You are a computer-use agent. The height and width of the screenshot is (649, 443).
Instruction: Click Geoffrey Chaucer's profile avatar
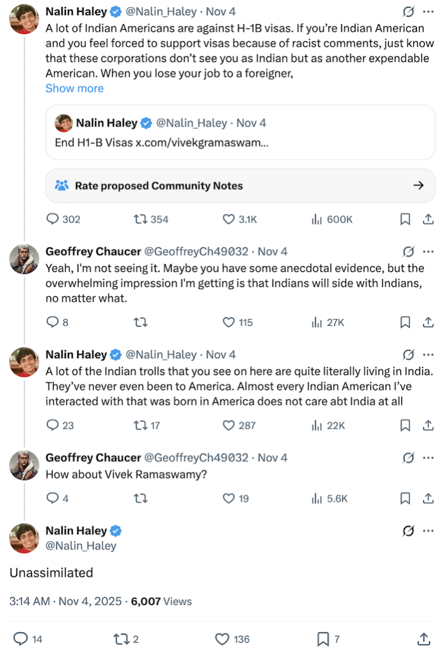pyautogui.click(x=25, y=257)
